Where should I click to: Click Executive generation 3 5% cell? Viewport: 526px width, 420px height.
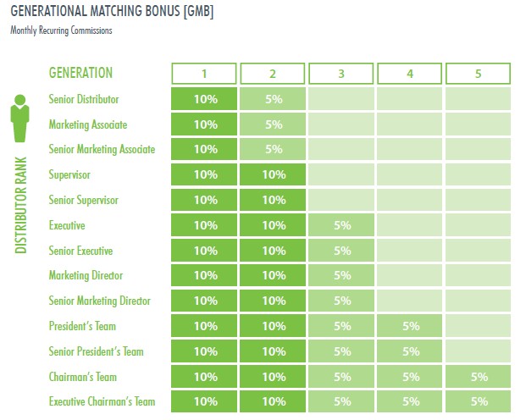(341, 224)
